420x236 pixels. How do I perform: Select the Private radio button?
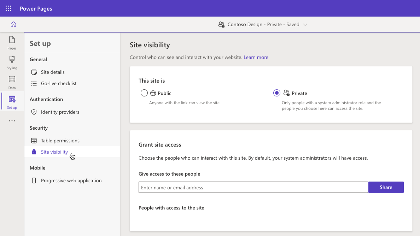tap(277, 93)
